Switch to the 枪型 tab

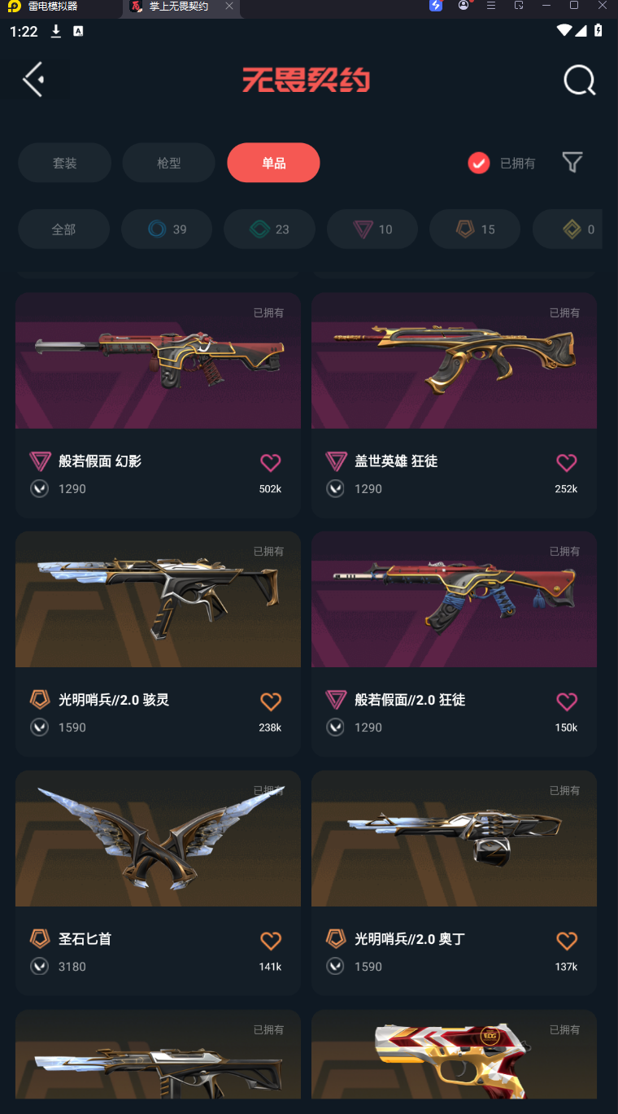(x=169, y=163)
